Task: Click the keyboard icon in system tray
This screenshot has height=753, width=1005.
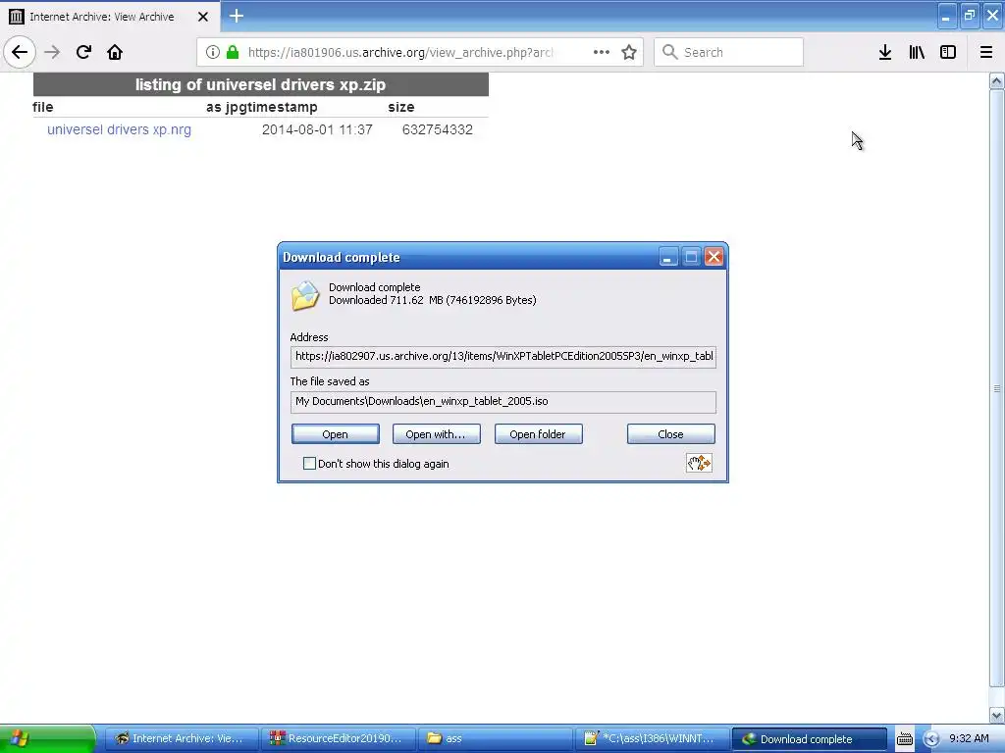Action: 904,739
